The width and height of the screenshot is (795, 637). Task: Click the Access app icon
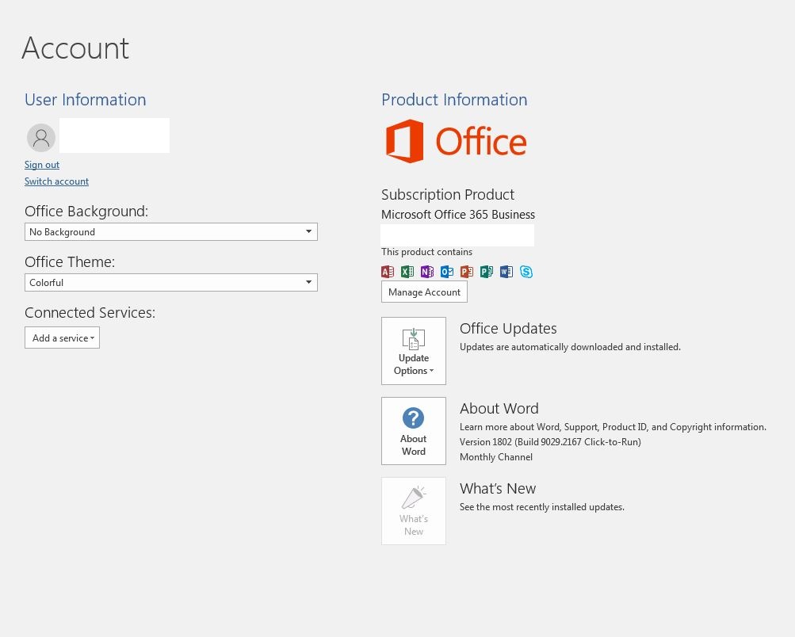click(388, 272)
